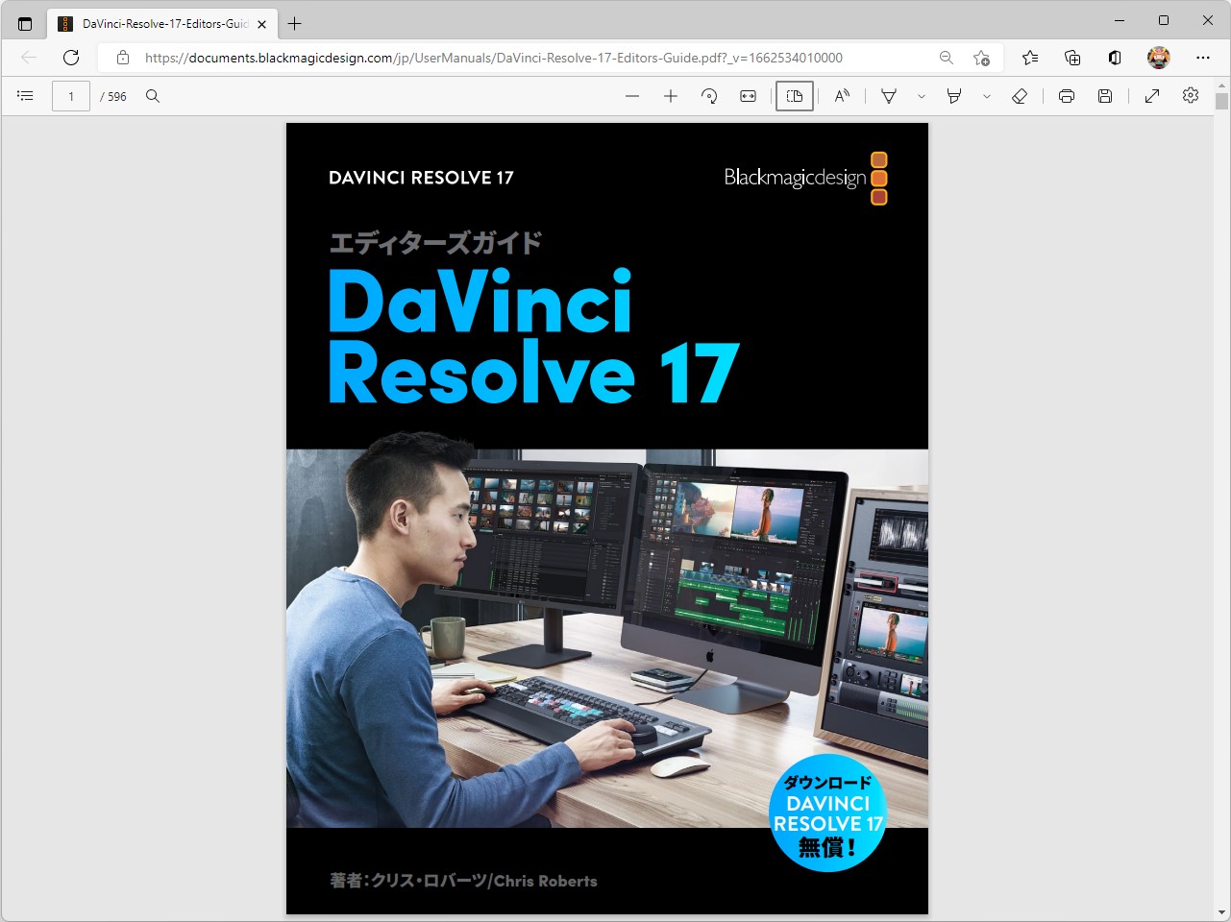This screenshot has width=1231, height=922.
Task: Activate the Draw pen tool
Action: click(888, 95)
